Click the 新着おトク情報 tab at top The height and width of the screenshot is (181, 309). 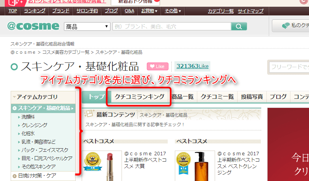[x=135, y=2]
